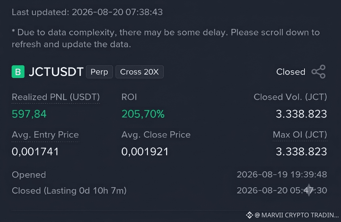
Task: Select the Perp tag
Action: [99, 72]
